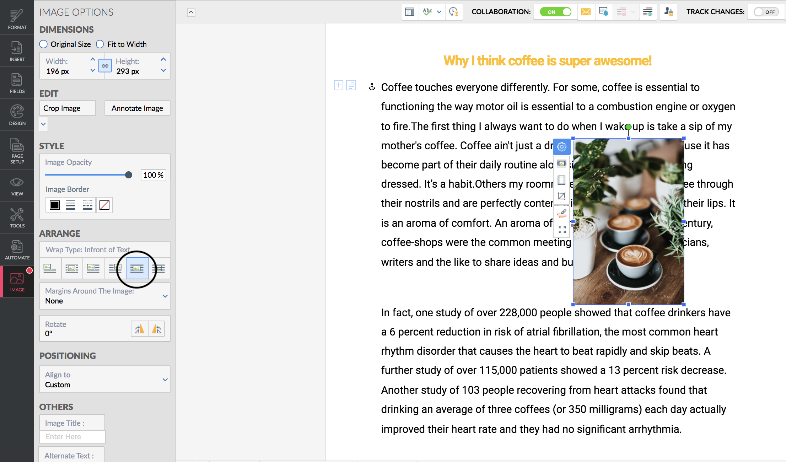The image size is (786, 462).
Task: Enable the Track Changes switch
Action: click(766, 12)
